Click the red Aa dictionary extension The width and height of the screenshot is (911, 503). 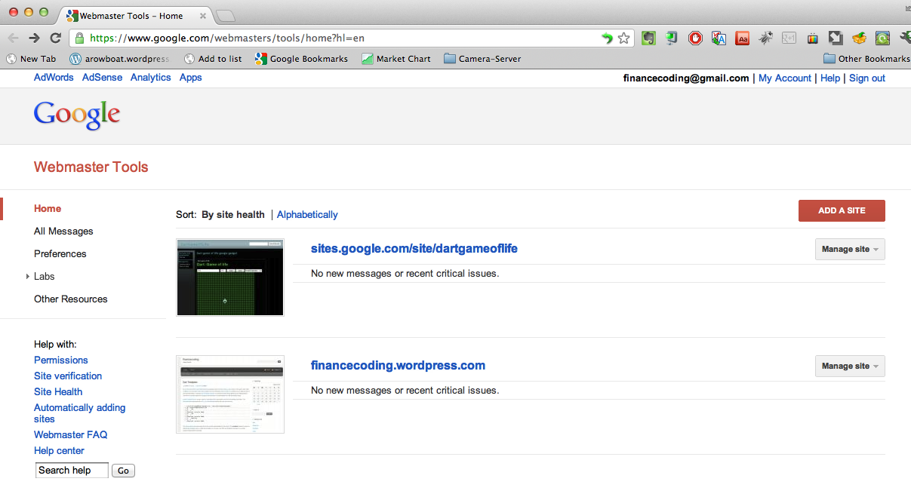coord(743,38)
